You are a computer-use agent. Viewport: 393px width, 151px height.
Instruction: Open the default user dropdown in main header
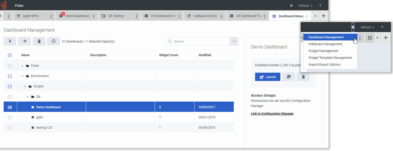pos(305,6)
